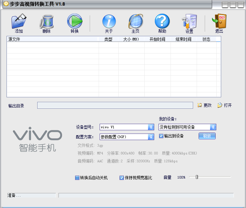Open the 主页 (Homepage) globe icon
Image resolution: width=246 pixels, height=208 pixels.
pyautogui.click(x=136, y=21)
